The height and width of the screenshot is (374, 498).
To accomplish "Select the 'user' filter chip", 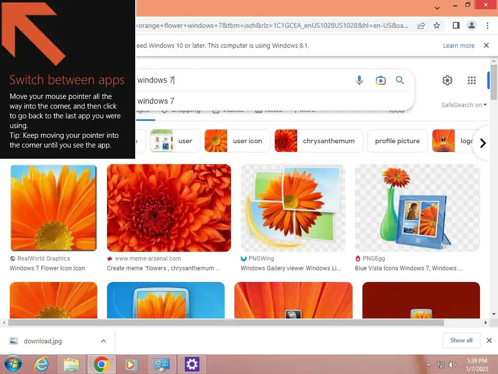I will coord(175,141).
